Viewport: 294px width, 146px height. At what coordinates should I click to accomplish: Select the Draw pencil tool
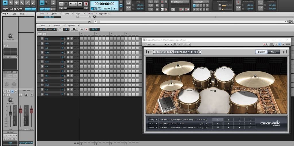point(28,3)
